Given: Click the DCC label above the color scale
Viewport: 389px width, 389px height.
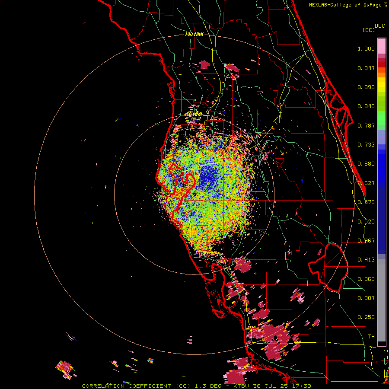Looking at the screenshot, I should point(380,26).
